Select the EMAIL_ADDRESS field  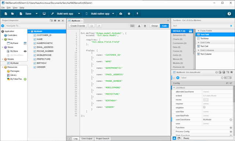45,47
